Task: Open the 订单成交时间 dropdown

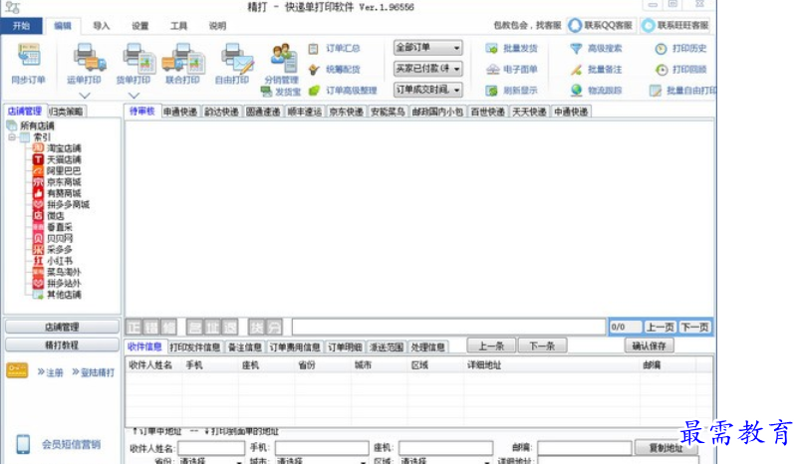Action: (x=428, y=90)
